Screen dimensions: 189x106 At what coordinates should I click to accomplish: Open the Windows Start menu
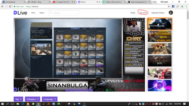click(x=2, y=104)
